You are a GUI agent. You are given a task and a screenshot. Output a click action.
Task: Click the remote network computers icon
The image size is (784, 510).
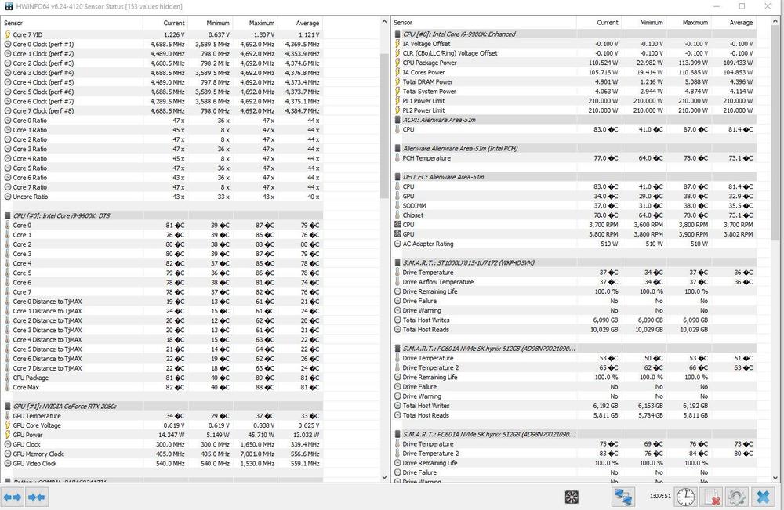tap(623, 497)
